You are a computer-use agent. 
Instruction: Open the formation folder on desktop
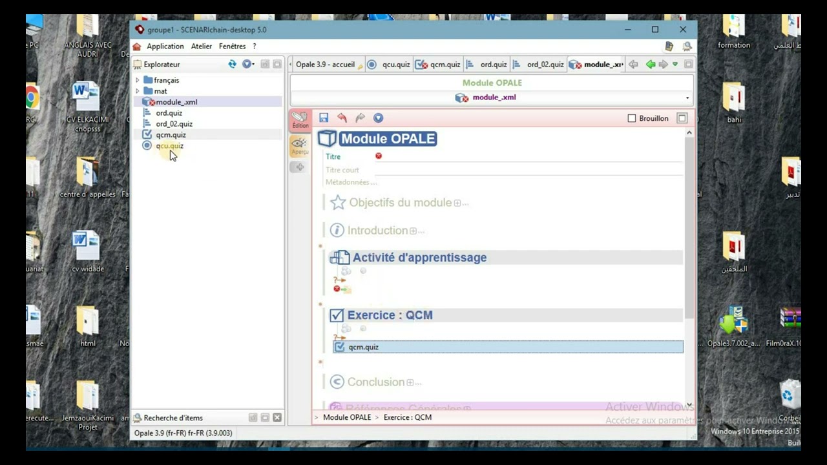coord(734,31)
